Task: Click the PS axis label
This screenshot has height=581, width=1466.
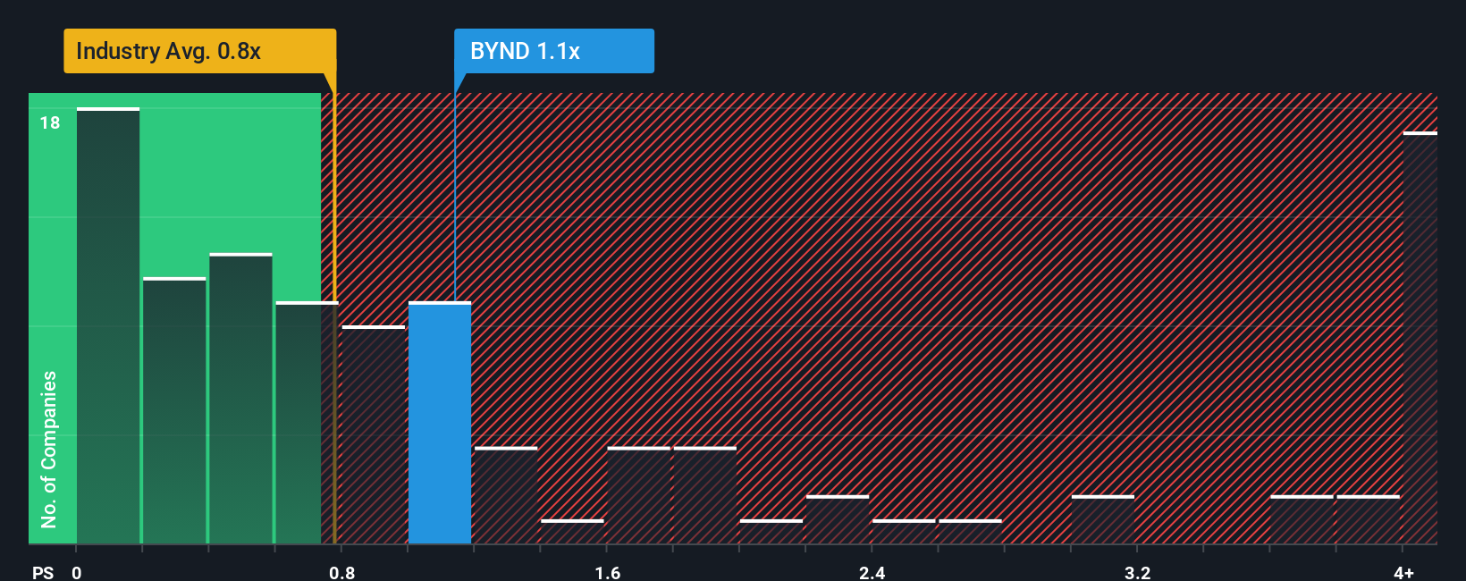Action: click(43, 573)
